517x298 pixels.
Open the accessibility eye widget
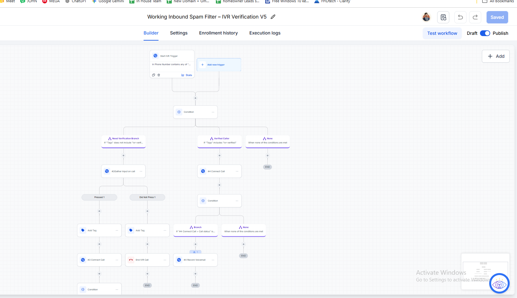(x=499, y=283)
